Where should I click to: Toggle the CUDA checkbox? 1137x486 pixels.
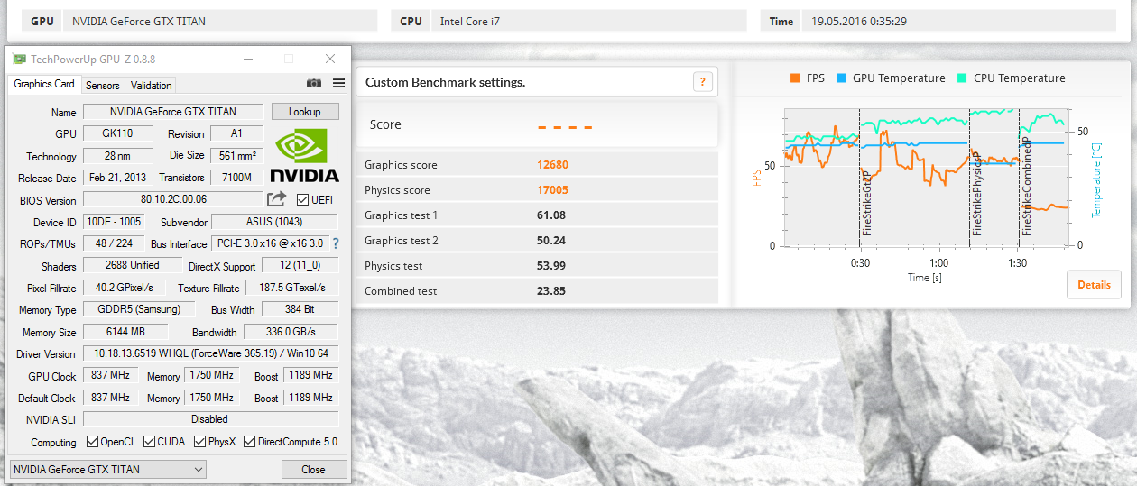[149, 442]
